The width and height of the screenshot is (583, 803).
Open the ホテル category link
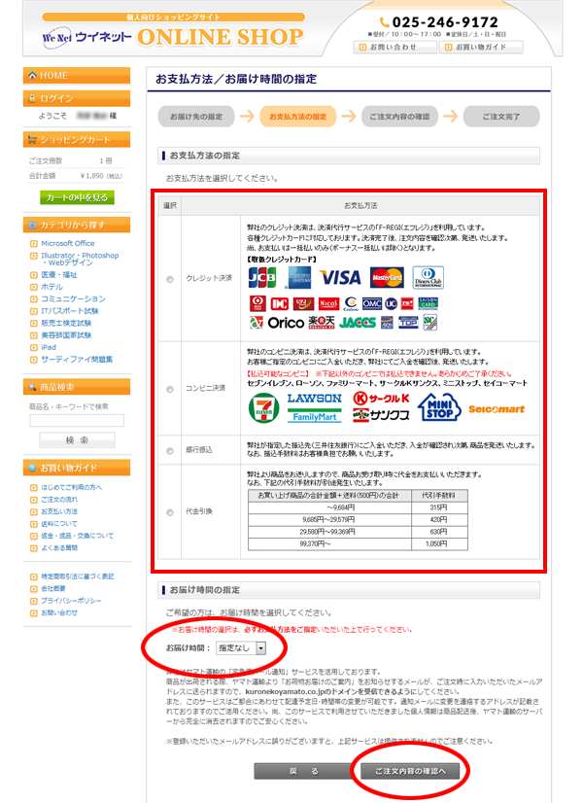click(x=51, y=287)
